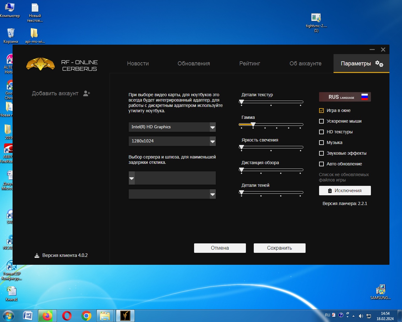
Task: Click the gears icon on Параметры tab
Action: click(x=379, y=64)
